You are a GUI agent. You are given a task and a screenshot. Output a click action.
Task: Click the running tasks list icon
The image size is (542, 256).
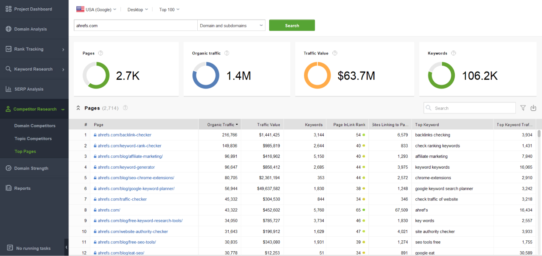pyautogui.click(x=10, y=248)
